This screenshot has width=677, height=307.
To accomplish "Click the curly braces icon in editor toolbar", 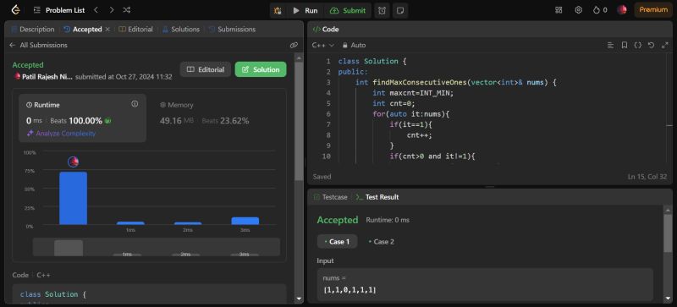I will [x=638, y=45].
